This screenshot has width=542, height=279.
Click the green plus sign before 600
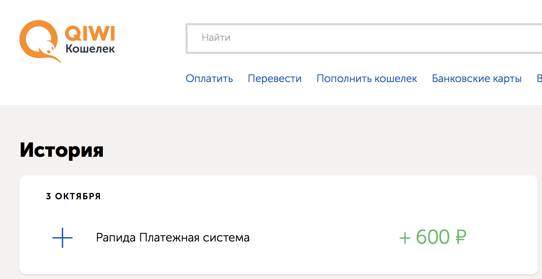(x=405, y=238)
